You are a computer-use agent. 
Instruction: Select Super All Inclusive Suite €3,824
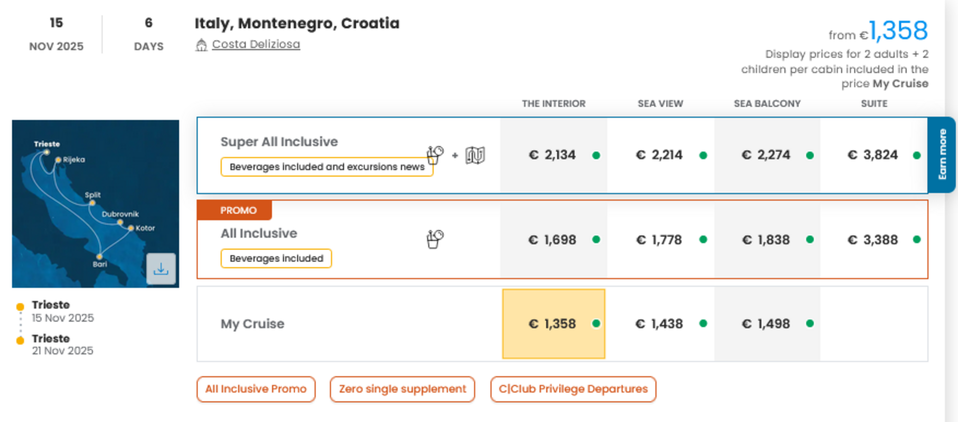(872, 155)
